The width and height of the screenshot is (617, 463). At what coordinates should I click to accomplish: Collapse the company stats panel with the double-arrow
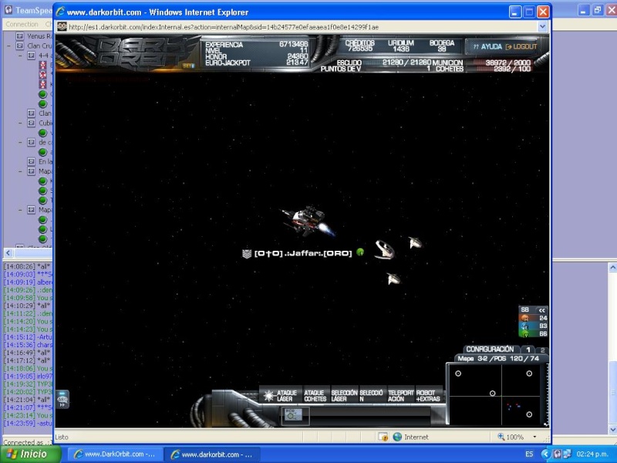point(541,310)
